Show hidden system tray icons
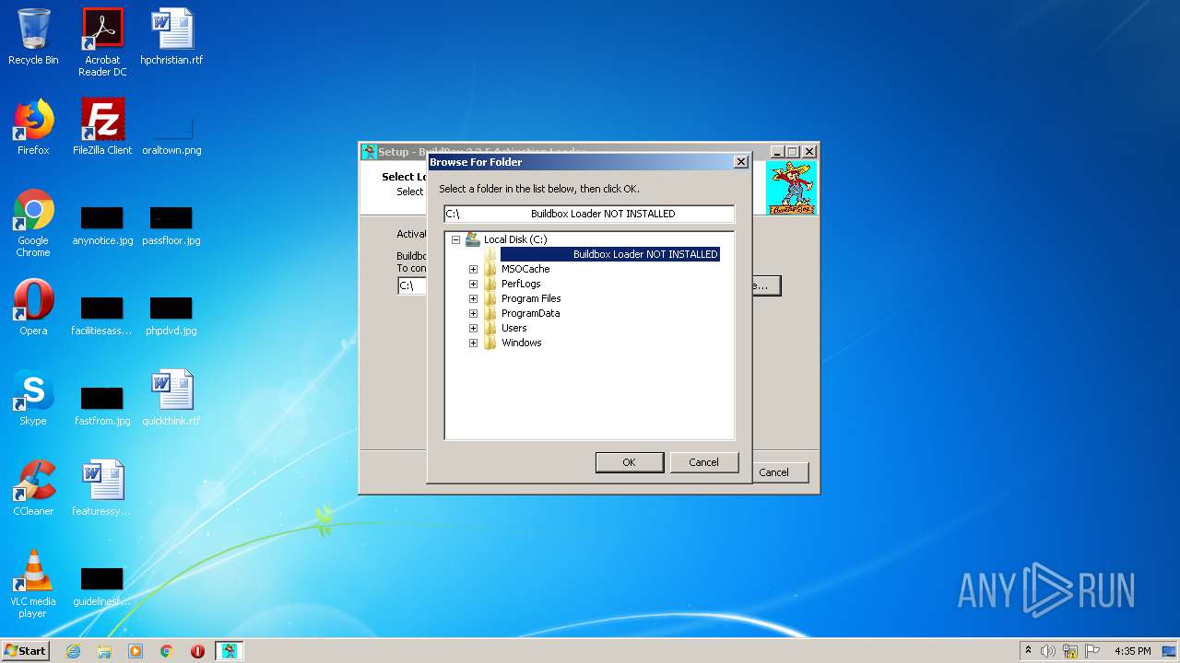The image size is (1180, 663). click(1028, 651)
